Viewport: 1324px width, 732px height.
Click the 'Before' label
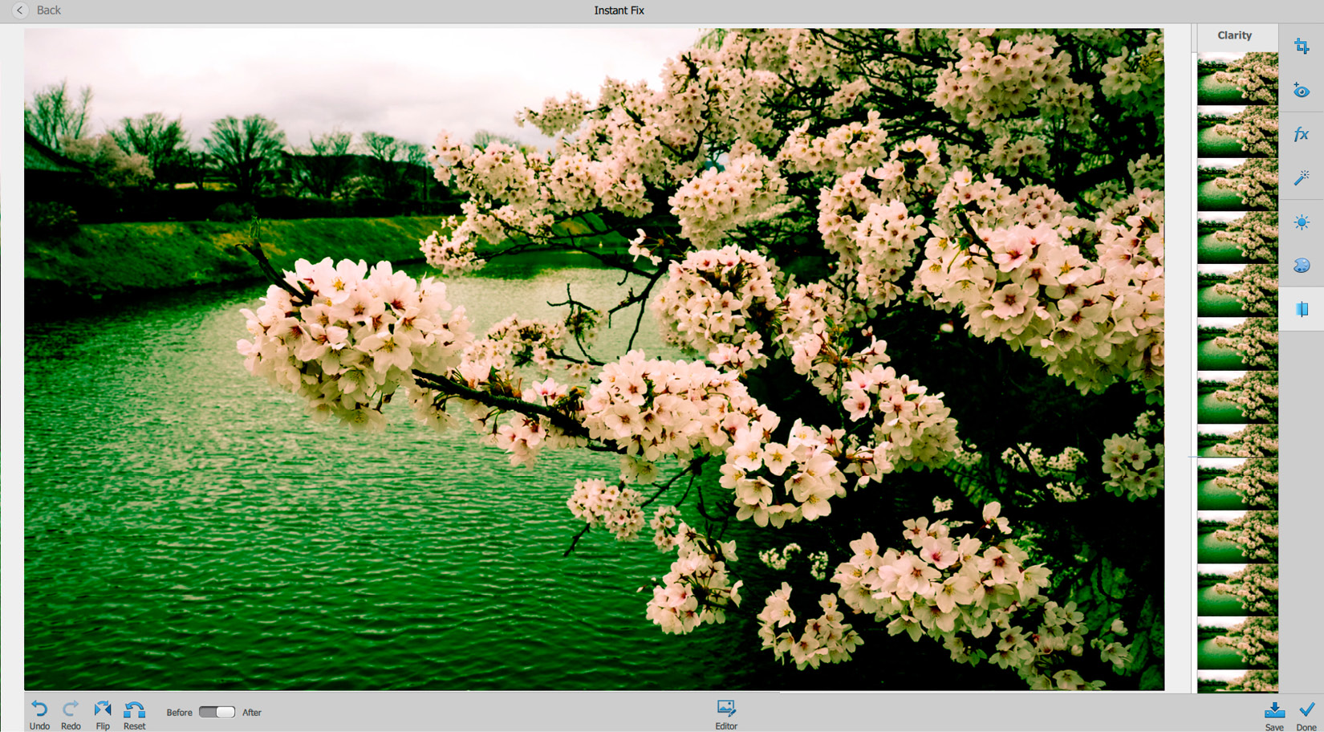179,713
